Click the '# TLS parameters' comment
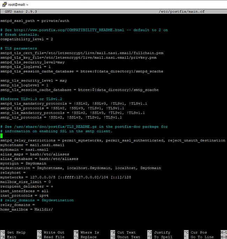227x239 pixels. [x=19, y=49]
